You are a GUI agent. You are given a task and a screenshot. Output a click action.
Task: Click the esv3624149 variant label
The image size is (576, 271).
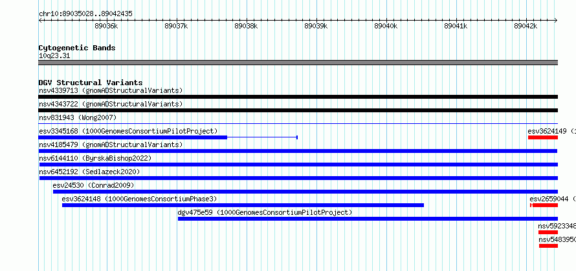(x=552, y=131)
